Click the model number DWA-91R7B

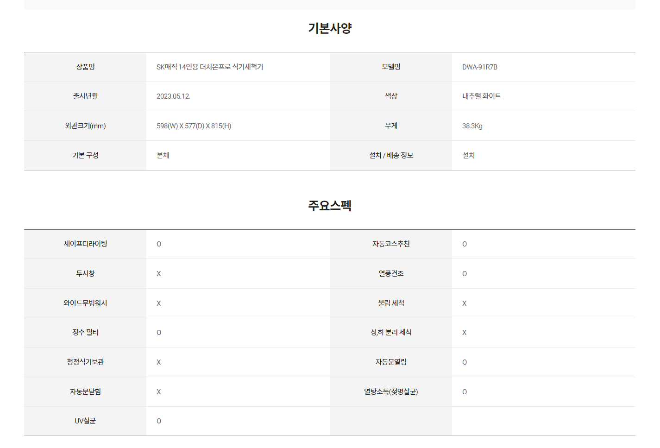(x=480, y=67)
